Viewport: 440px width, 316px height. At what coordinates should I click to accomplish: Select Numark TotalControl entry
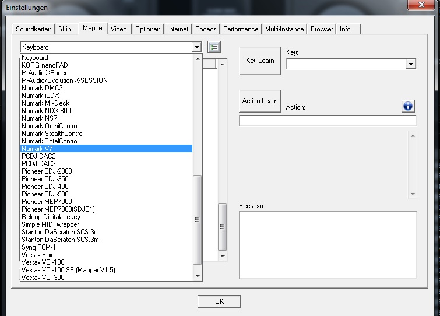(x=107, y=141)
